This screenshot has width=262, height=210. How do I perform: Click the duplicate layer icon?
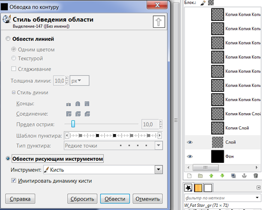coord(233,175)
